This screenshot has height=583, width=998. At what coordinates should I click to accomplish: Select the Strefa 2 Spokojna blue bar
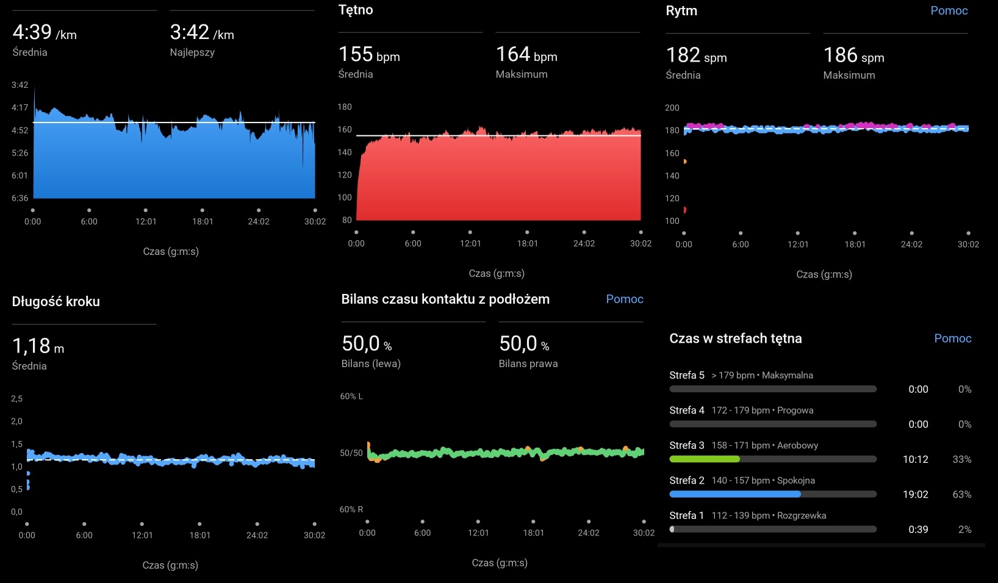click(x=734, y=495)
